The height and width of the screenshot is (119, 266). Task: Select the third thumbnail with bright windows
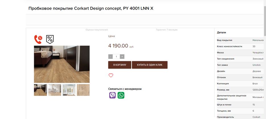click(x=69, y=90)
